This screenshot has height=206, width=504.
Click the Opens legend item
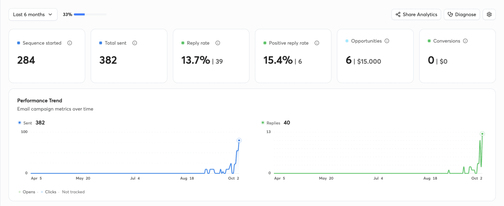26,192
